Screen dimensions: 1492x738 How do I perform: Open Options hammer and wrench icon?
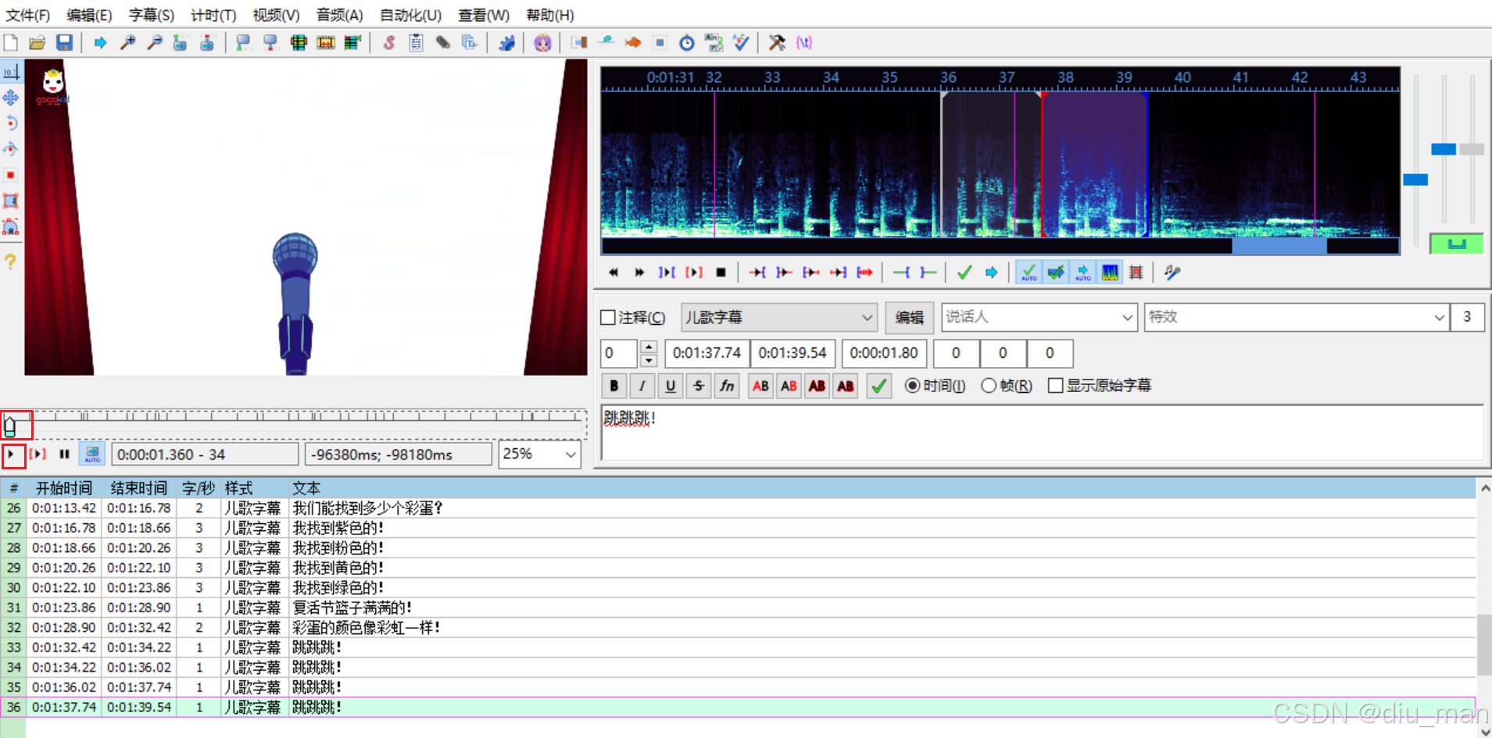pyautogui.click(x=776, y=43)
